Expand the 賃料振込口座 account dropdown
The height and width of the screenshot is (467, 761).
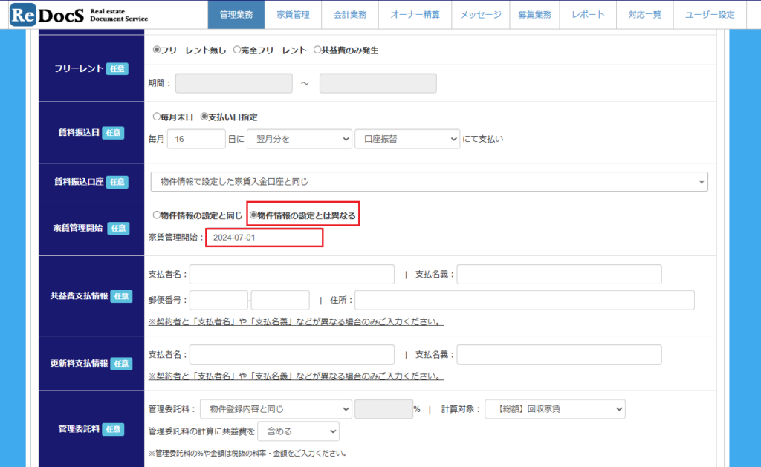point(429,182)
